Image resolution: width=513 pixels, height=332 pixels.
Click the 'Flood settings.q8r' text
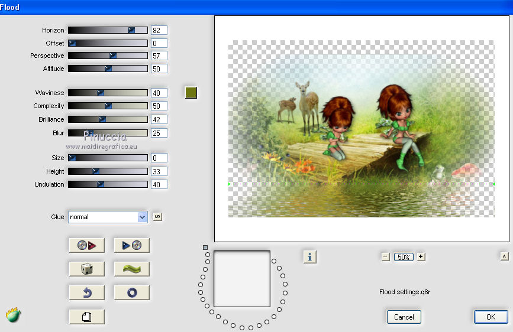pyautogui.click(x=405, y=292)
